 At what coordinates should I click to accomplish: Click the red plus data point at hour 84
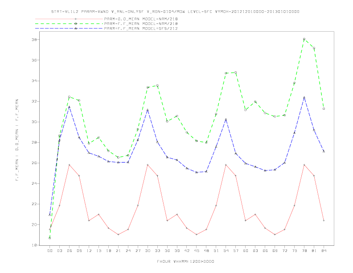click(324, 220)
